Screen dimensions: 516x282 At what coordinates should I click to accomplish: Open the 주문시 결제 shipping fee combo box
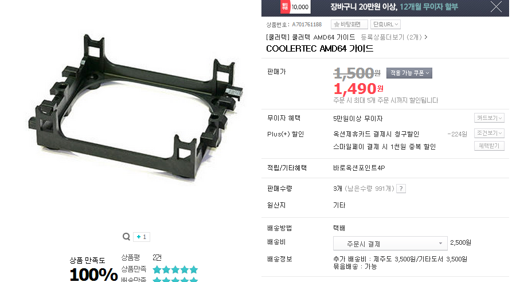click(390, 244)
